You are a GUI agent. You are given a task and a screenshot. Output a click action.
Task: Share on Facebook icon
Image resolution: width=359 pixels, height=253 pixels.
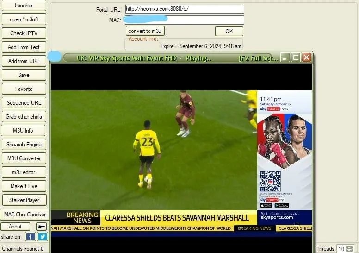pos(30,236)
